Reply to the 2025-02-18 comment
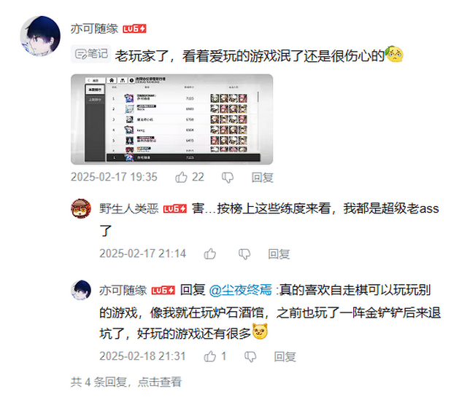Screen dimensions: 467x397 point(285,356)
